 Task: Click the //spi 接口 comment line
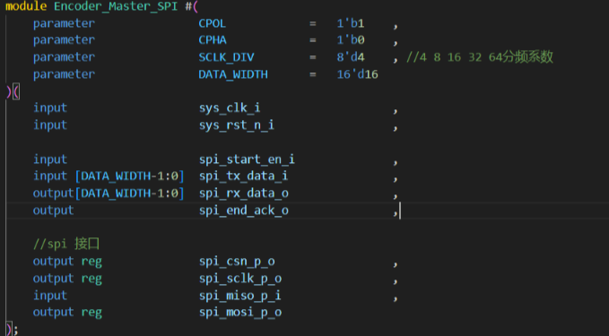point(66,244)
